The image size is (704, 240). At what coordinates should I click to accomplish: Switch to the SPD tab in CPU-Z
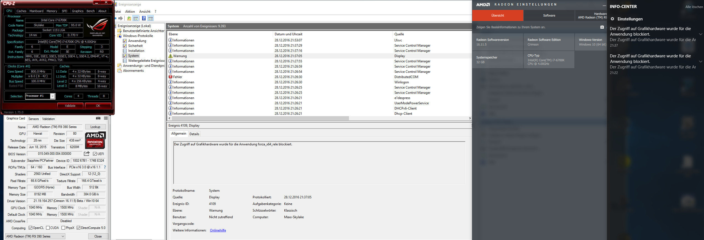65,11
